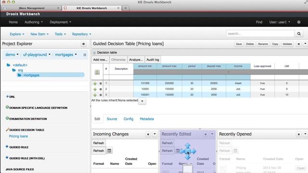The height and width of the screenshot is (173, 308).
Task: Open the Pricing loans link
Action: [x=18, y=136]
